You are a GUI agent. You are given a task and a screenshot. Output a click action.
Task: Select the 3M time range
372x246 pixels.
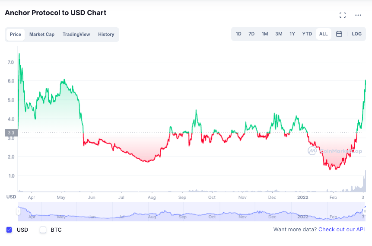coord(279,34)
